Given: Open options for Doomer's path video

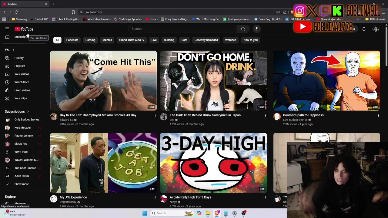Looking at the screenshot, I should coord(378,115).
